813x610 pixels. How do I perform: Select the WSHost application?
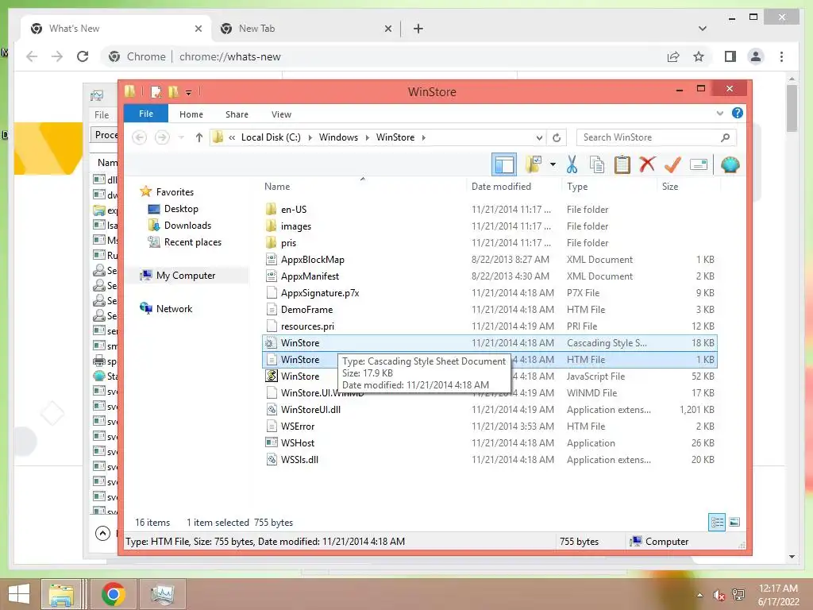pyautogui.click(x=489, y=442)
